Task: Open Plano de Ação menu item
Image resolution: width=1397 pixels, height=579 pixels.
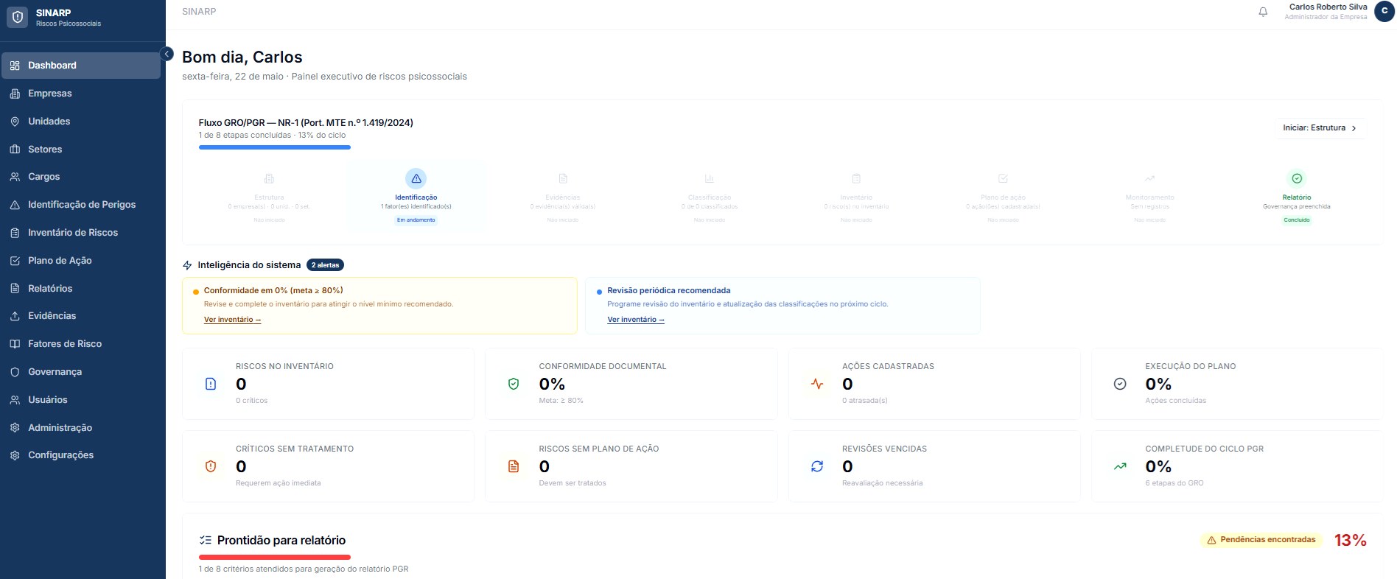Action: (81, 261)
